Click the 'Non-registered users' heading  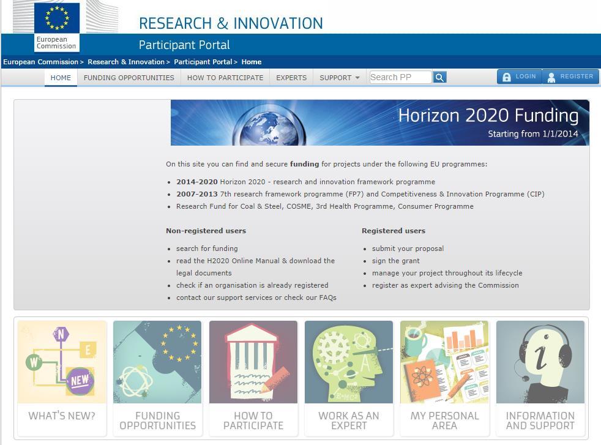206,231
